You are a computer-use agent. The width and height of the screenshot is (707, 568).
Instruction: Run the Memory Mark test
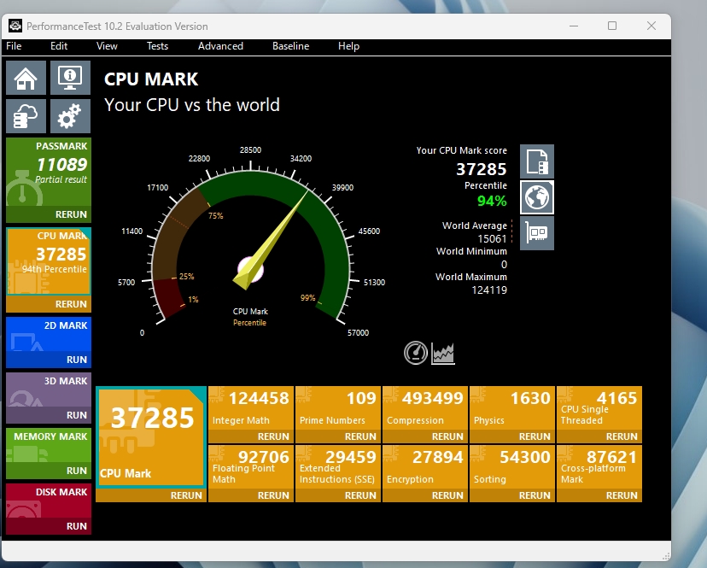pyautogui.click(x=49, y=471)
